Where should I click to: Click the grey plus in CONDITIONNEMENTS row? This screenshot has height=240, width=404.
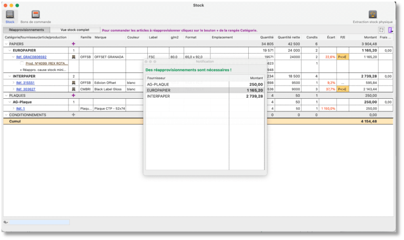[73, 114]
